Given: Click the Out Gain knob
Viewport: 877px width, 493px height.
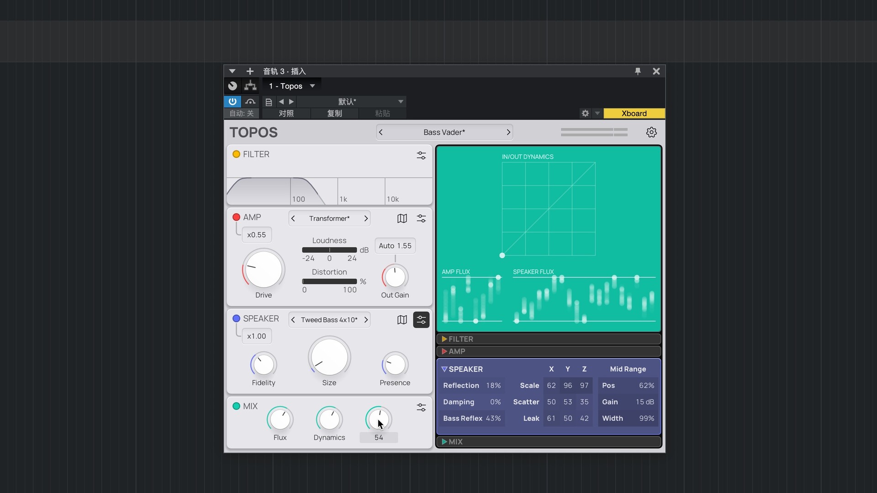Looking at the screenshot, I should tap(395, 277).
